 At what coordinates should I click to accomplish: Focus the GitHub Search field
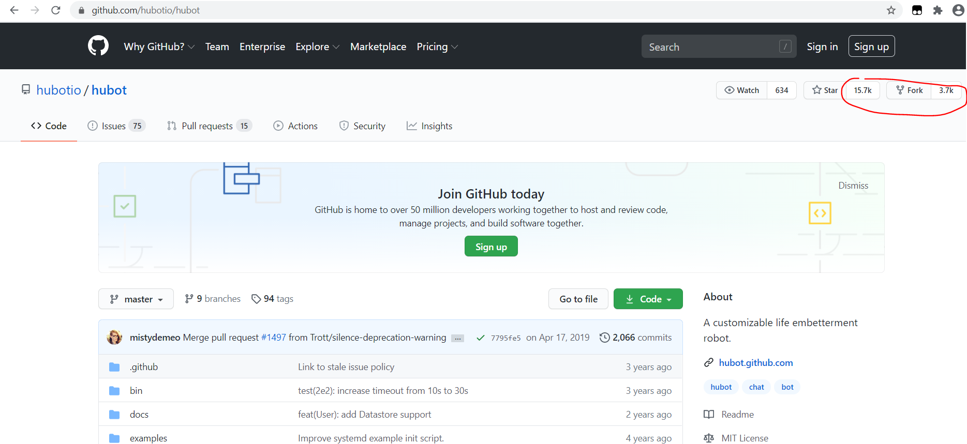tap(719, 47)
